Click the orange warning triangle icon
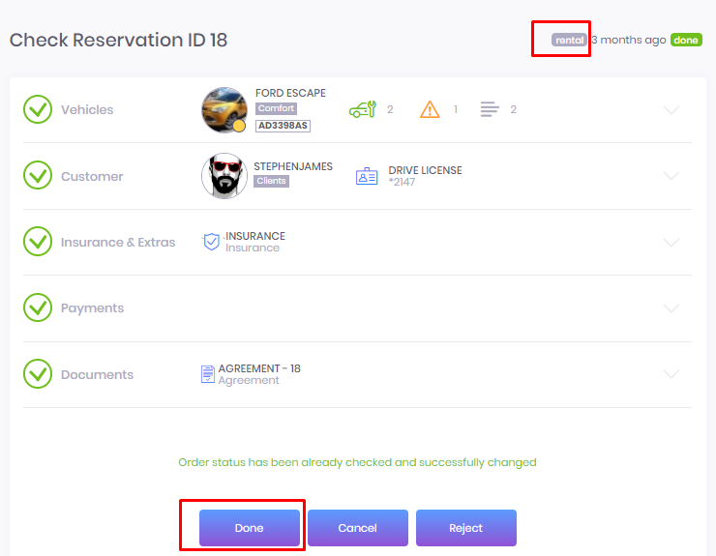This screenshot has height=556, width=716. tap(430, 109)
